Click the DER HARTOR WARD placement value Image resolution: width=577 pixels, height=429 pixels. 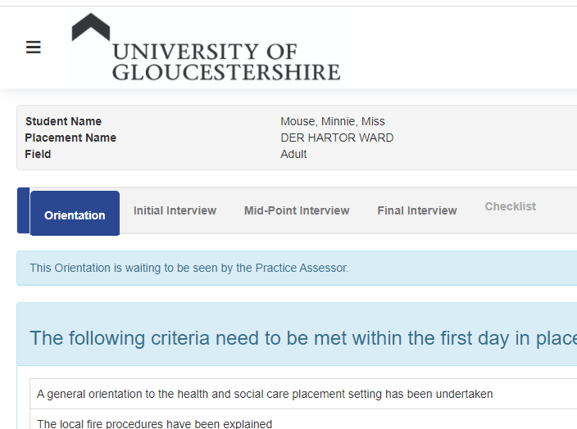tap(337, 138)
